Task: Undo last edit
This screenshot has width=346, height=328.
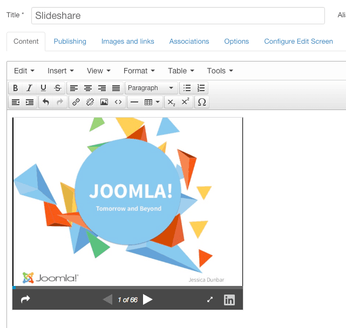Action: click(46, 102)
